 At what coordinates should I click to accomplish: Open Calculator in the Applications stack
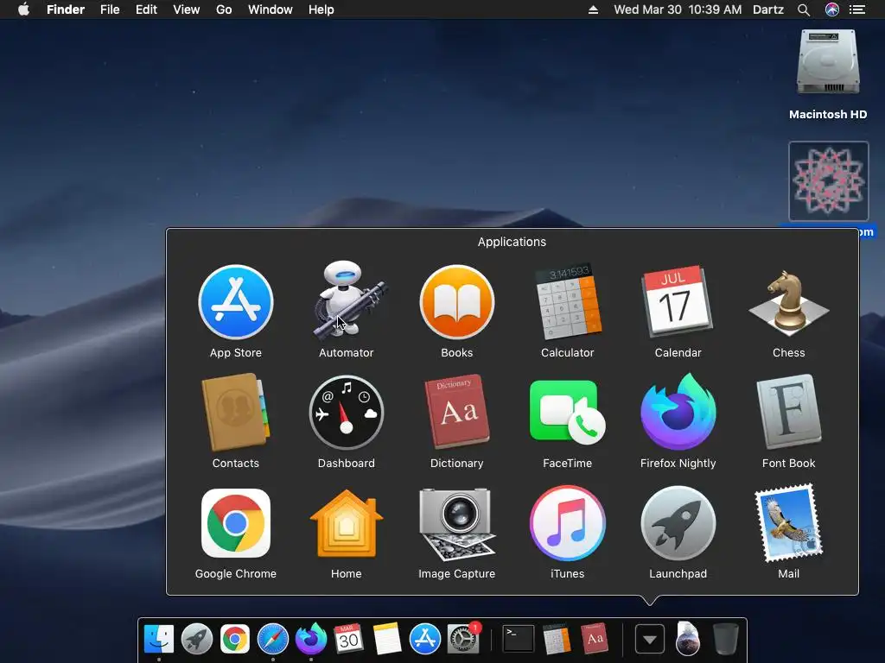(567, 302)
